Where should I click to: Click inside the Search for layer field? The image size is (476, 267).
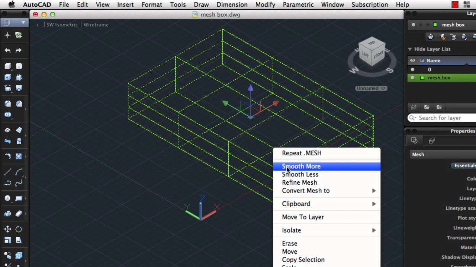[443, 118]
